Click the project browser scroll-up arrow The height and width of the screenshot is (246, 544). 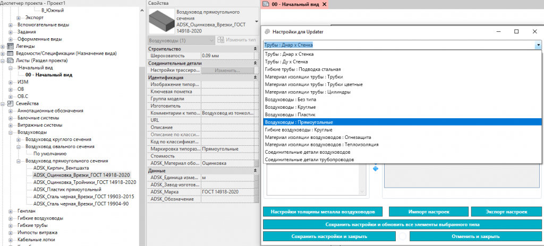(x=142, y=11)
